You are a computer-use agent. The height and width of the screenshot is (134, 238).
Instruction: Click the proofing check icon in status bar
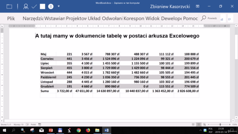27,124
